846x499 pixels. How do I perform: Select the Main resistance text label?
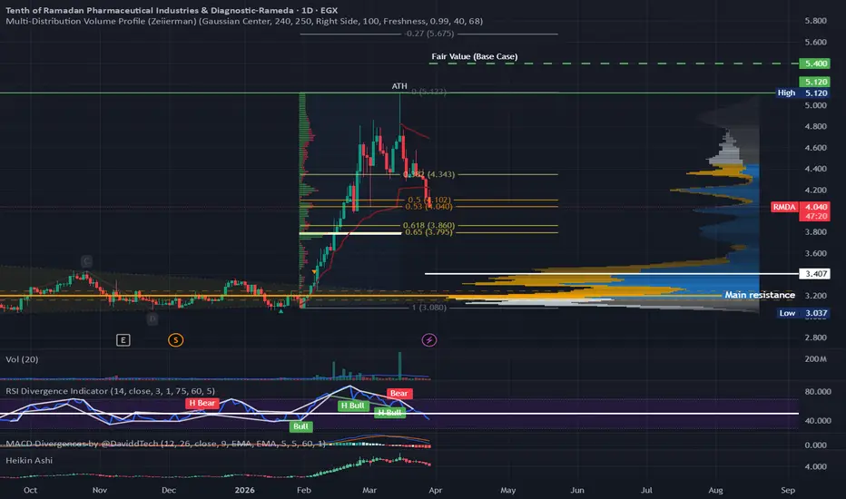760,295
